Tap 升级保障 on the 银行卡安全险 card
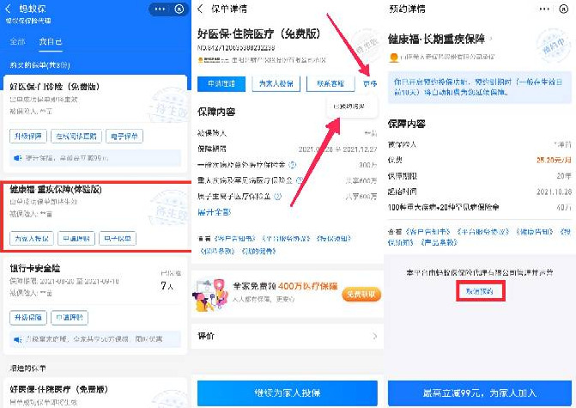The image size is (576, 408). click(x=28, y=318)
